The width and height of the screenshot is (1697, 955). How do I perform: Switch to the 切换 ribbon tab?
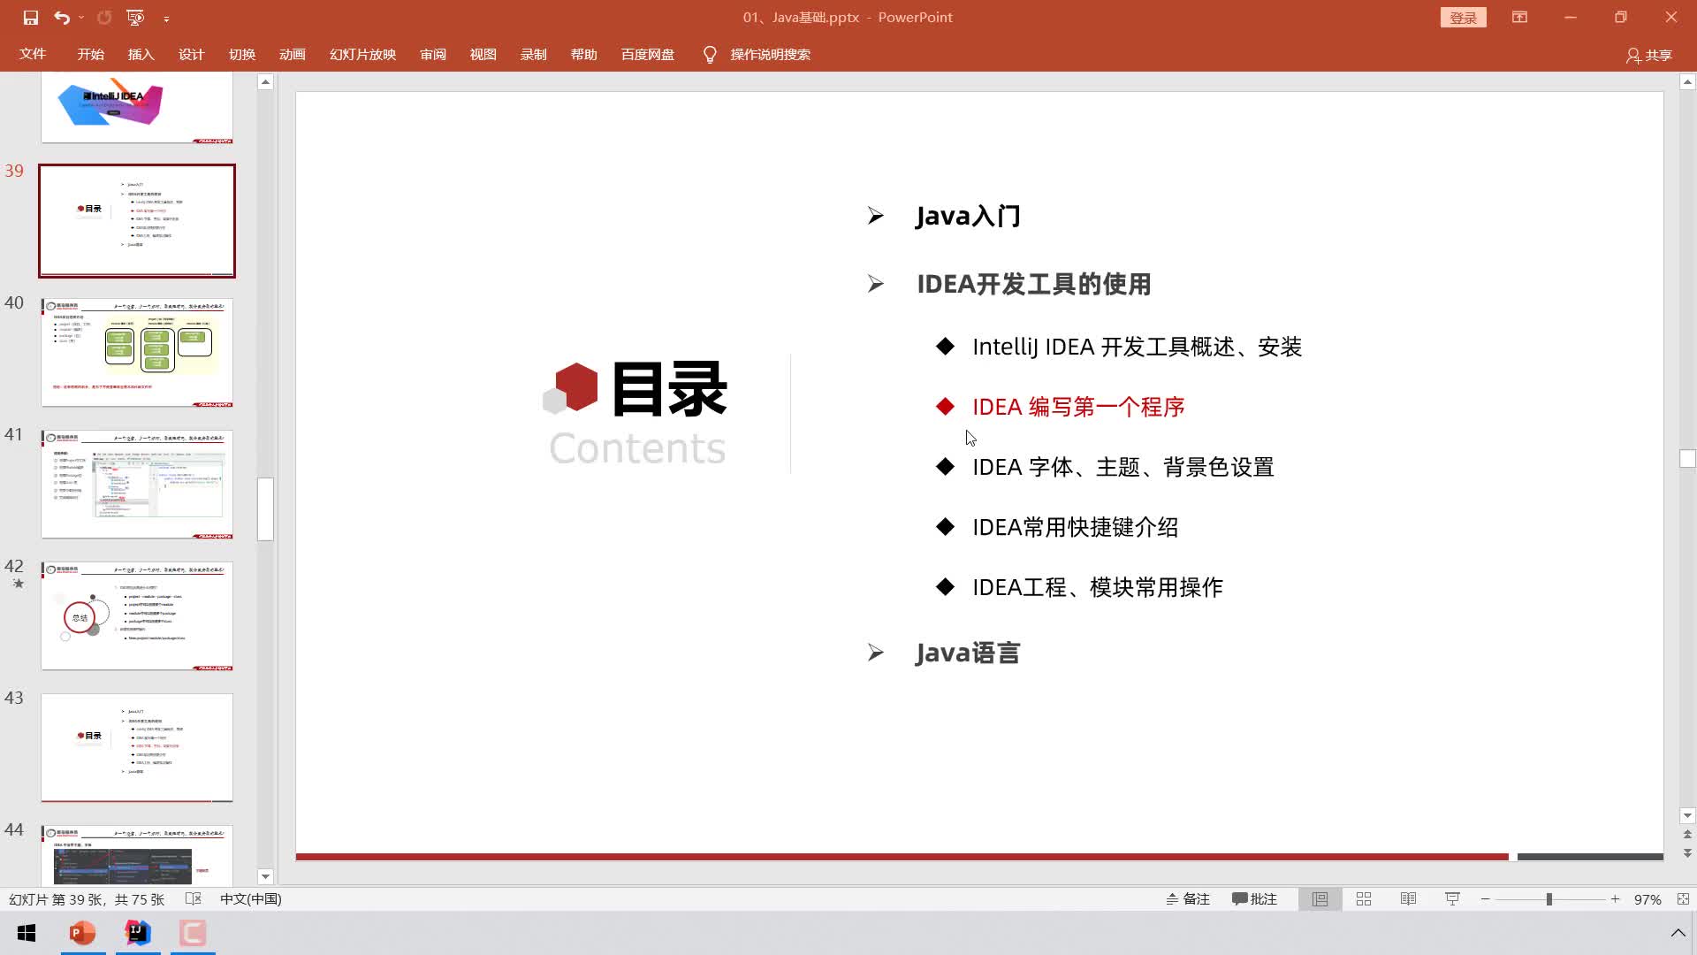click(x=241, y=55)
